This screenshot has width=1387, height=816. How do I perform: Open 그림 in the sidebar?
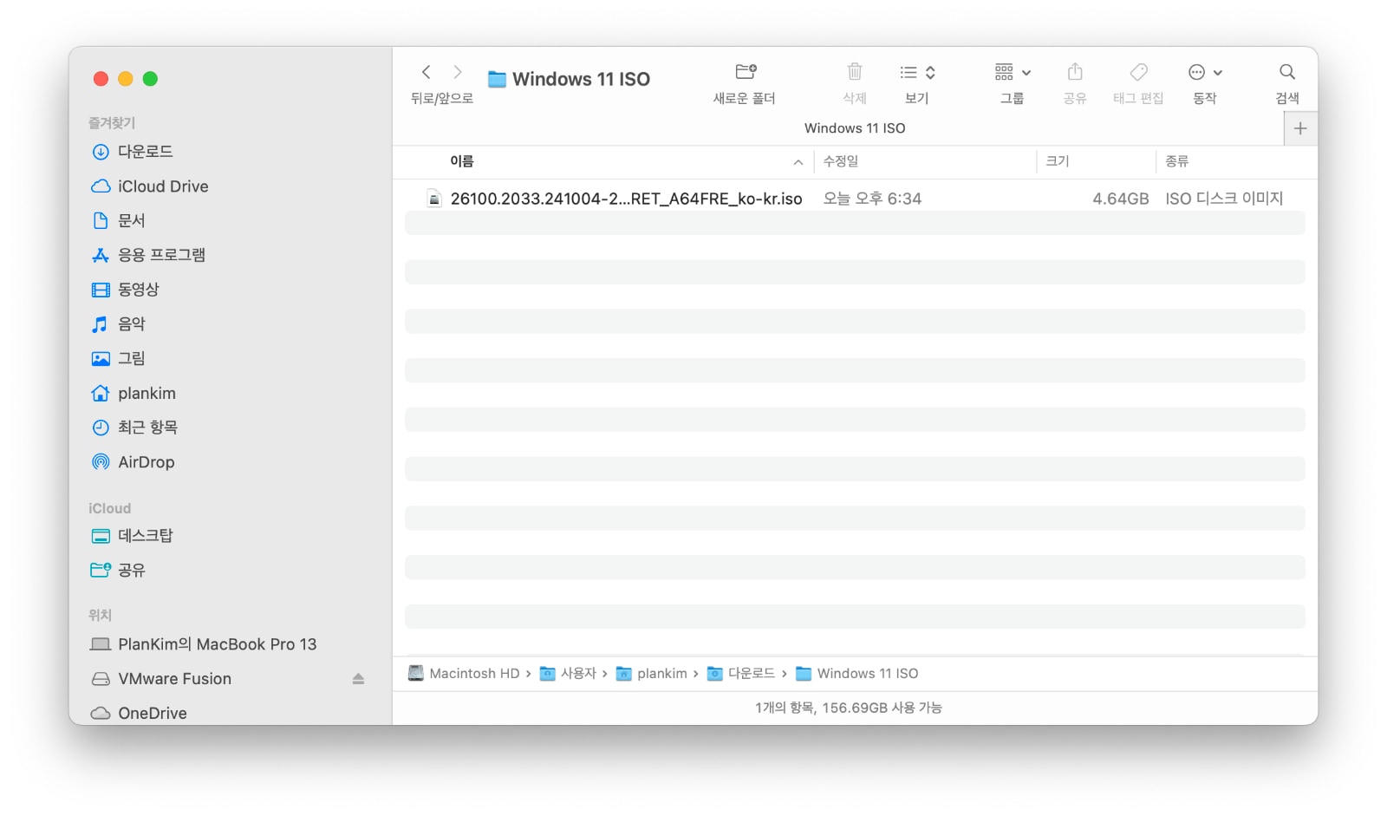[x=131, y=358]
